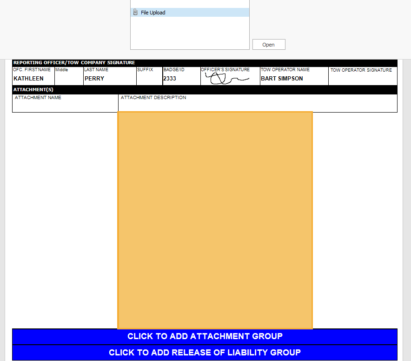
Task: Click blank page area left of orange box
Action: 64,219
